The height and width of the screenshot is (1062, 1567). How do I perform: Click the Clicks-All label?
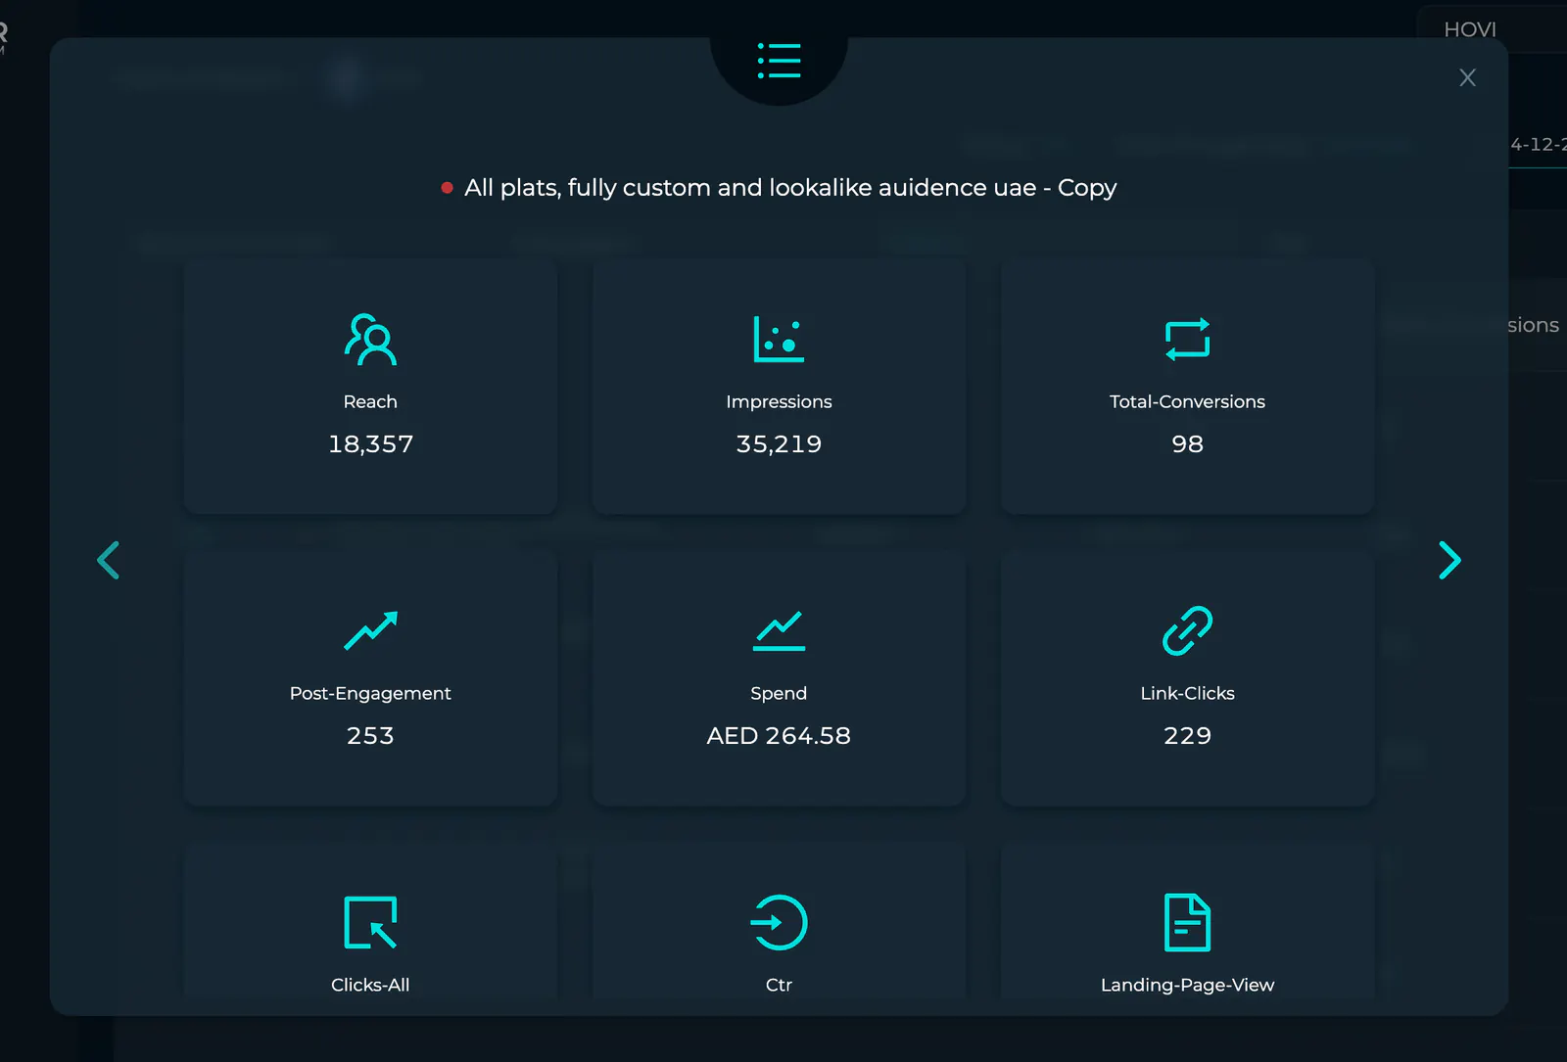click(370, 985)
